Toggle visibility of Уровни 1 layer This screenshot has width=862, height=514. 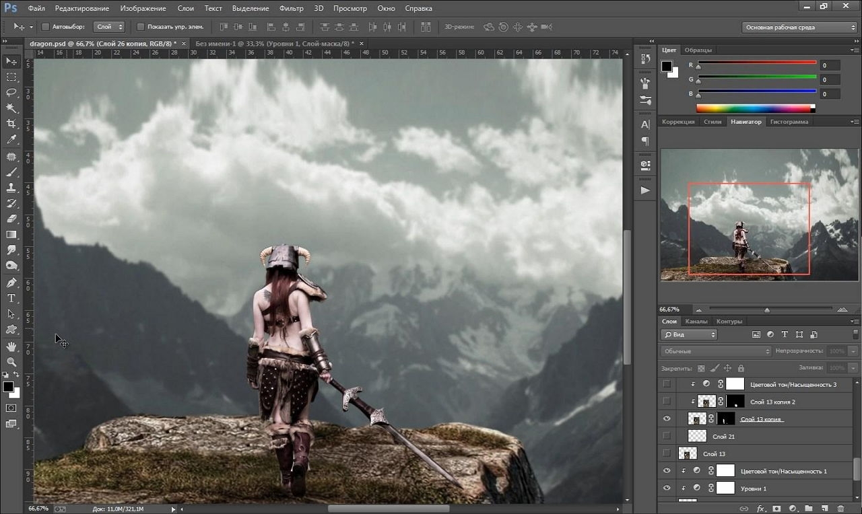point(667,488)
